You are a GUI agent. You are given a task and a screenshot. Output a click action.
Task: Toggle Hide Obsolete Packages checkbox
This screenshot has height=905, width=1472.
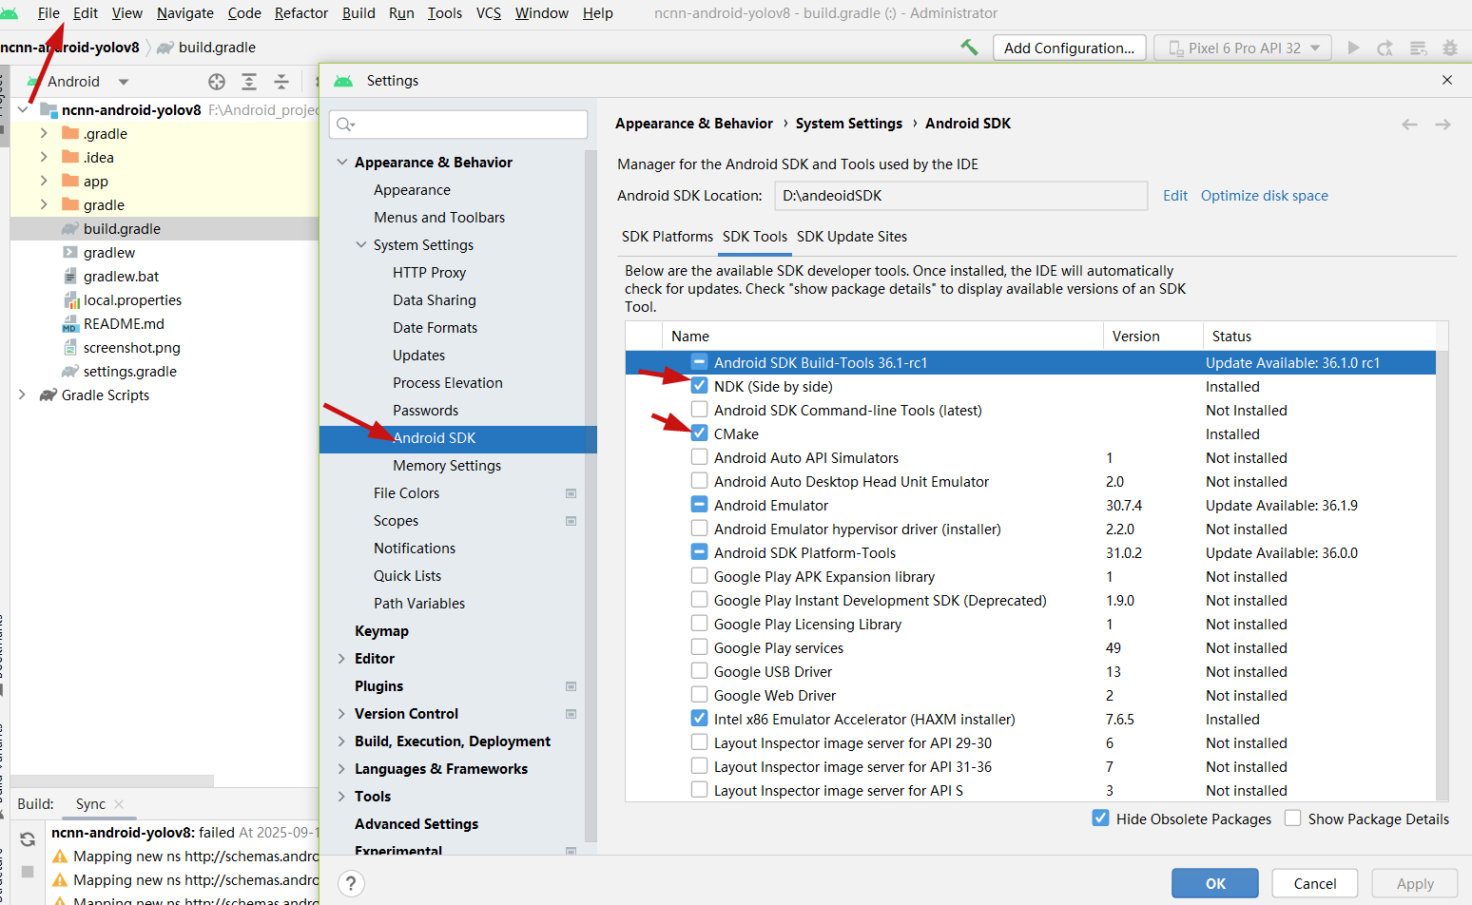[1100, 818]
